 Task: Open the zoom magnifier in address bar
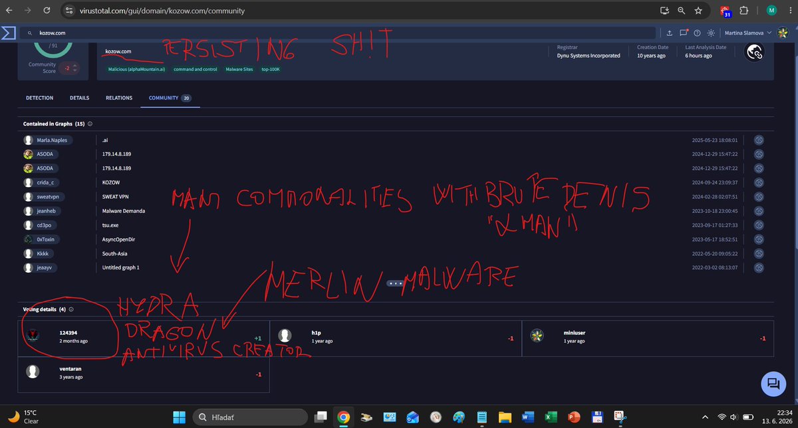681,11
